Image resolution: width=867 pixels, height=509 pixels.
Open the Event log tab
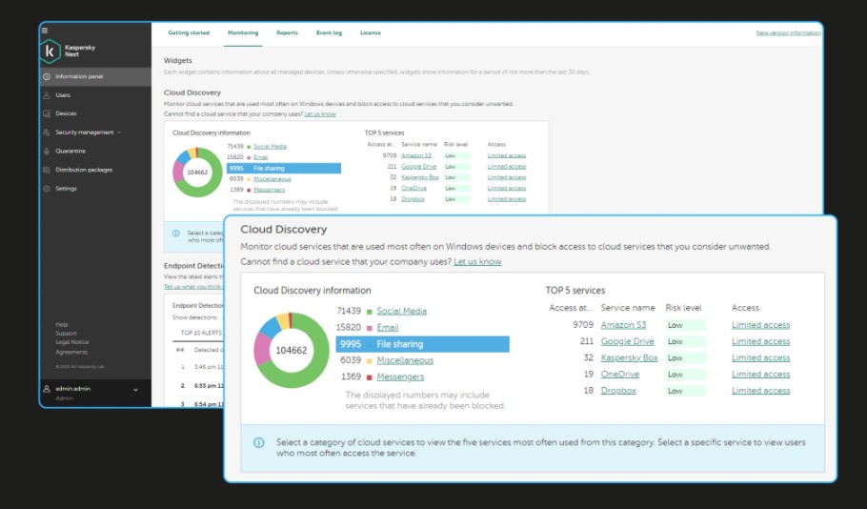329,32
